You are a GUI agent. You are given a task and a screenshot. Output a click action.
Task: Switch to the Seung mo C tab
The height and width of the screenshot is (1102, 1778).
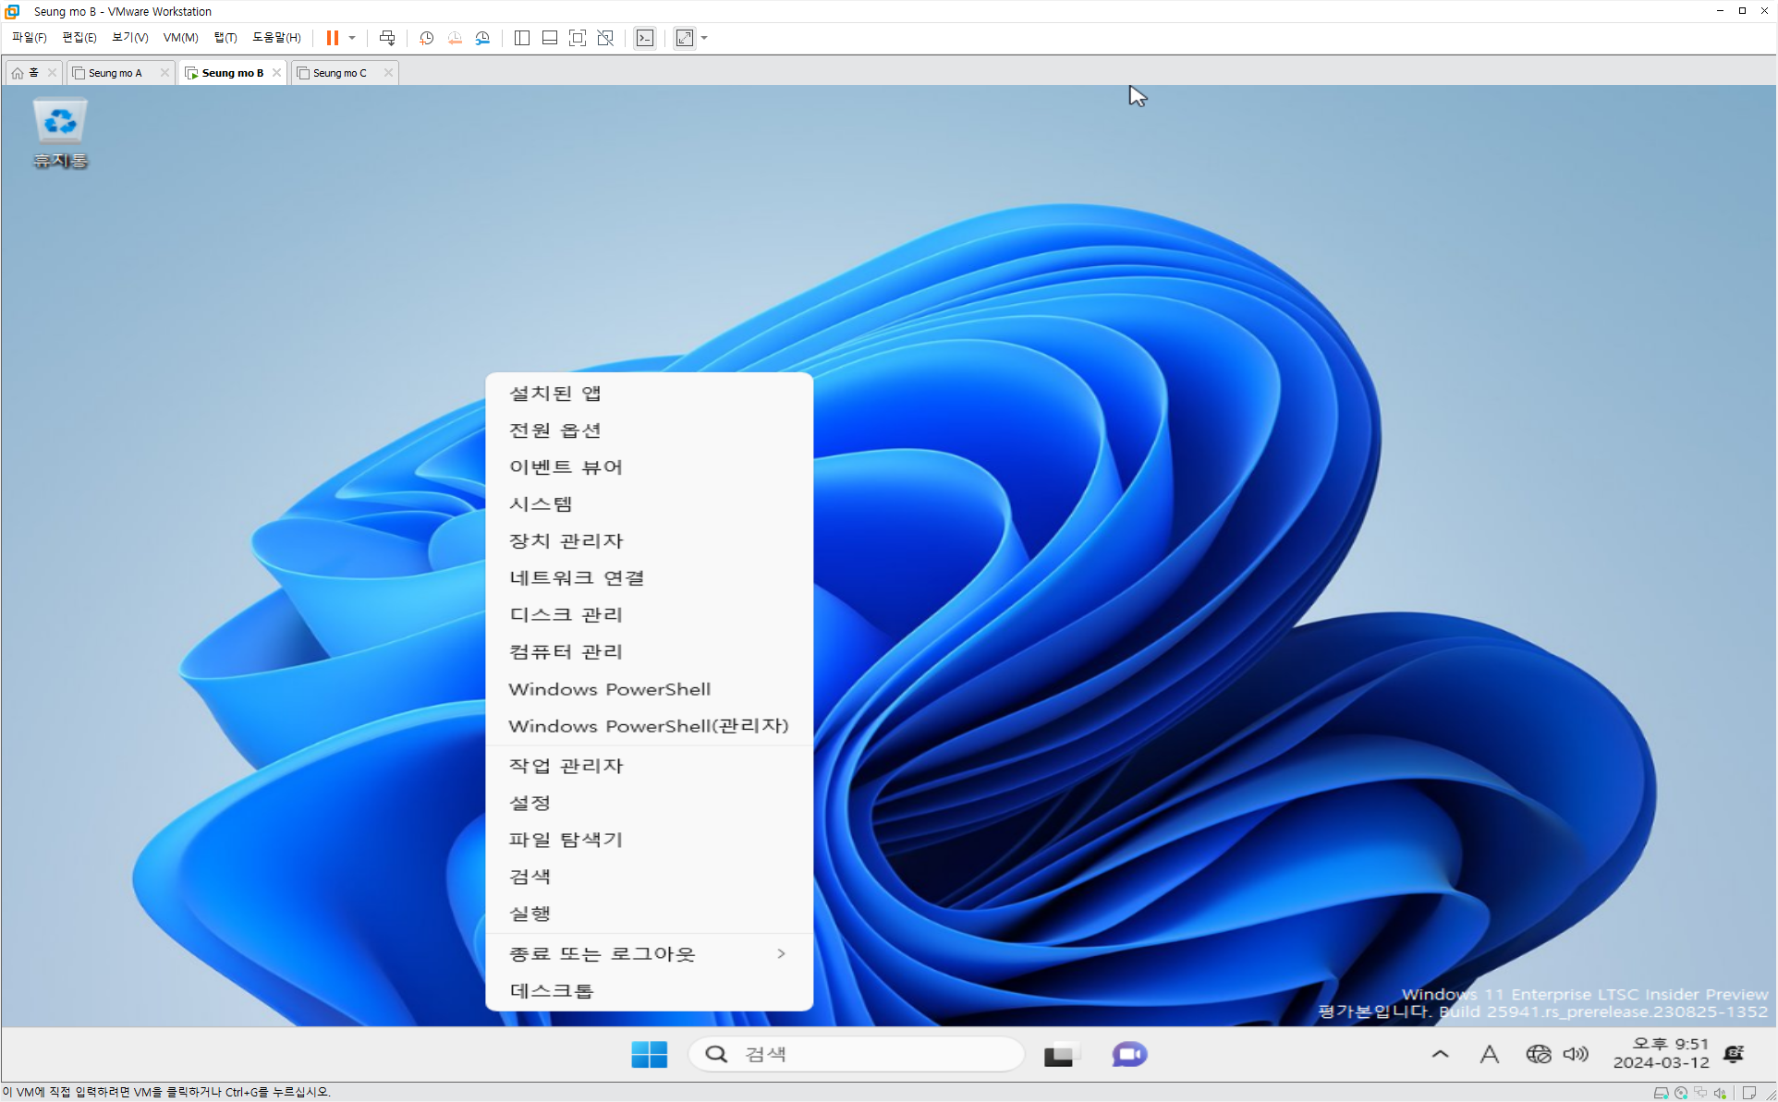click(x=339, y=73)
